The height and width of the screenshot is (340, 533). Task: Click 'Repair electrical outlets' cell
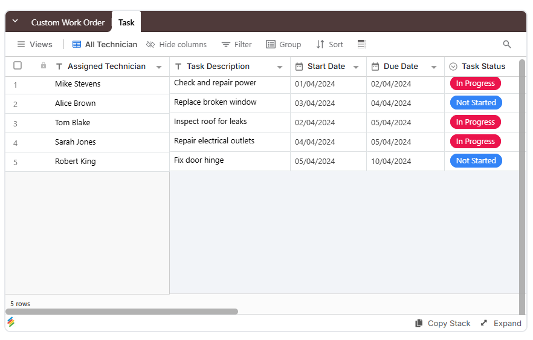[230, 142]
